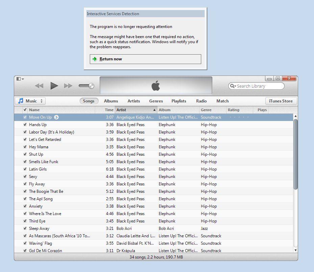The height and width of the screenshot is (272, 314).
Task: Click the Return now button
Action: 146,59
